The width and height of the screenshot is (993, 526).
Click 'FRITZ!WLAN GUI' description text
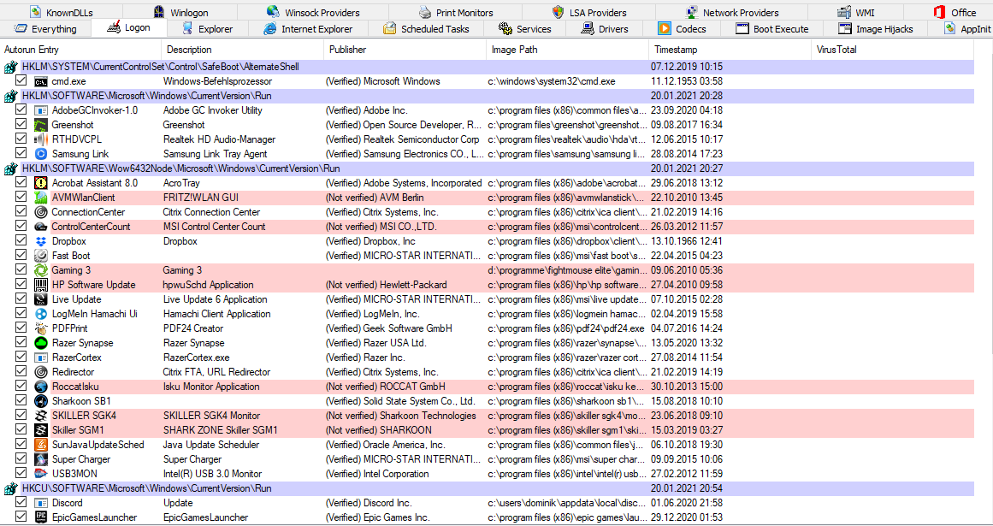[201, 198]
